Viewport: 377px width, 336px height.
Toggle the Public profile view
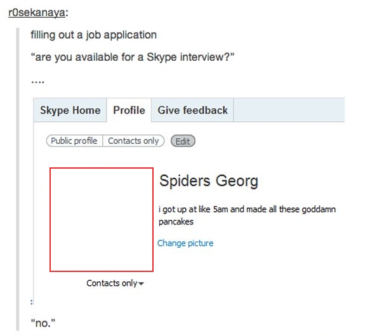point(74,141)
